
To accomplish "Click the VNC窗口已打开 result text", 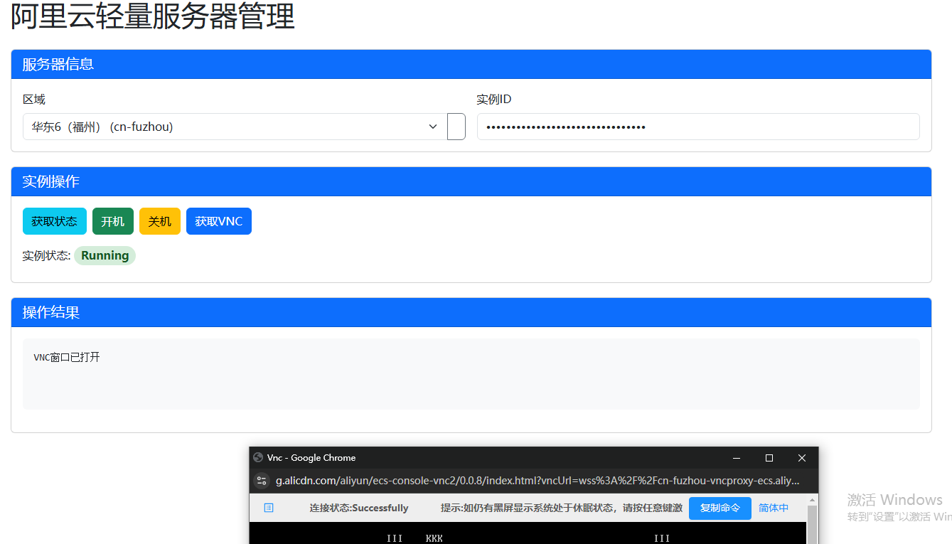I will (x=67, y=357).
